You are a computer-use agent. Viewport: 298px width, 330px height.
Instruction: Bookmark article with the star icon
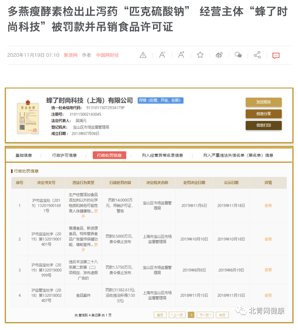pyautogui.click(x=200, y=55)
